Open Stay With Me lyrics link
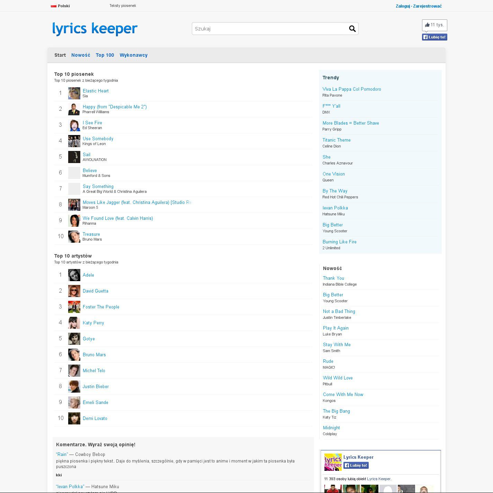The image size is (493, 493). [x=337, y=345]
